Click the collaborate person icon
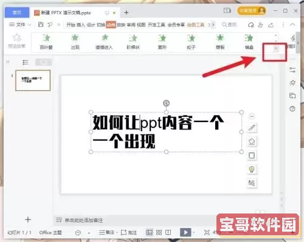Viewport: 304px width, 242px height. [x=260, y=25]
